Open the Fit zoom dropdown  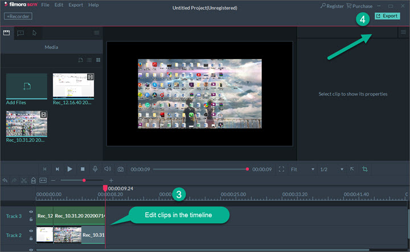[x=302, y=169]
